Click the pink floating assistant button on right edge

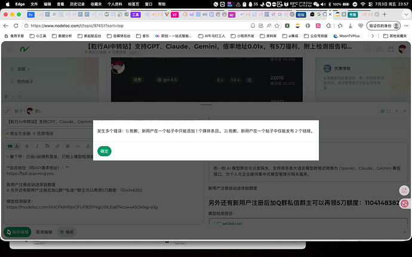pos(405,204)
